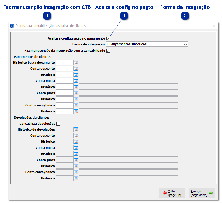Open Conta multa lookup under Pagamentos de clientes
This screenshot has width=222, height=203.
[77, 81]
